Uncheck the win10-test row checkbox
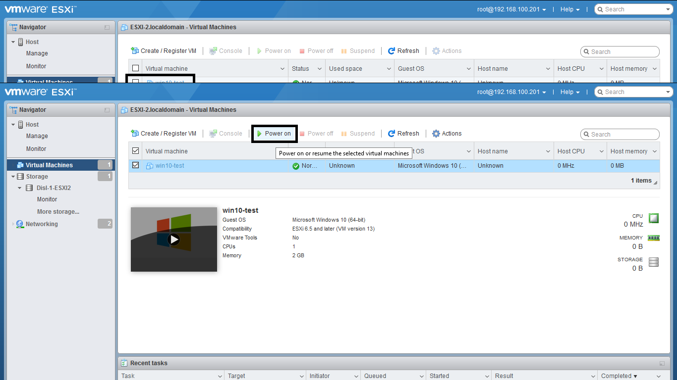 pos(135,165)
